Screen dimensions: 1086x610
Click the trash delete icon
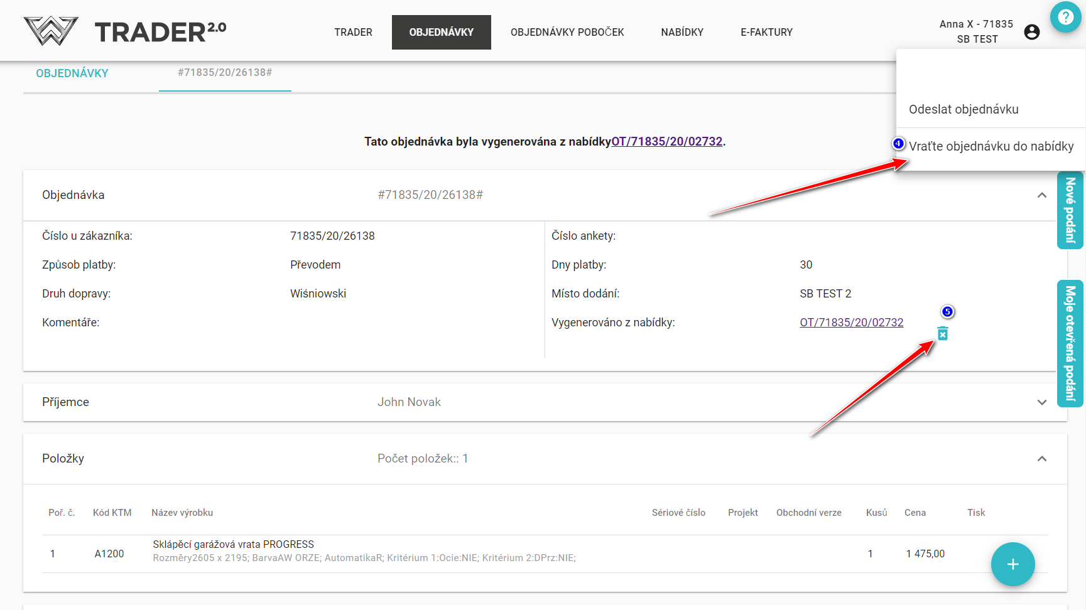tap(942, 334)
